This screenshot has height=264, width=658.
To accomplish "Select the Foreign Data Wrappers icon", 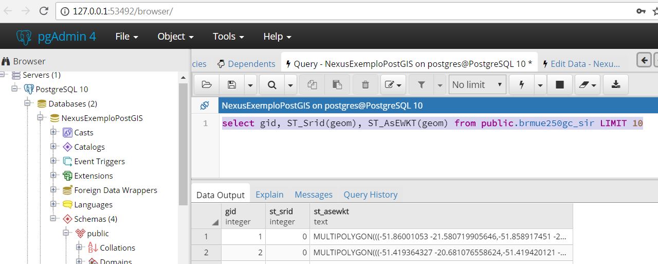I will tap(67, 190).
